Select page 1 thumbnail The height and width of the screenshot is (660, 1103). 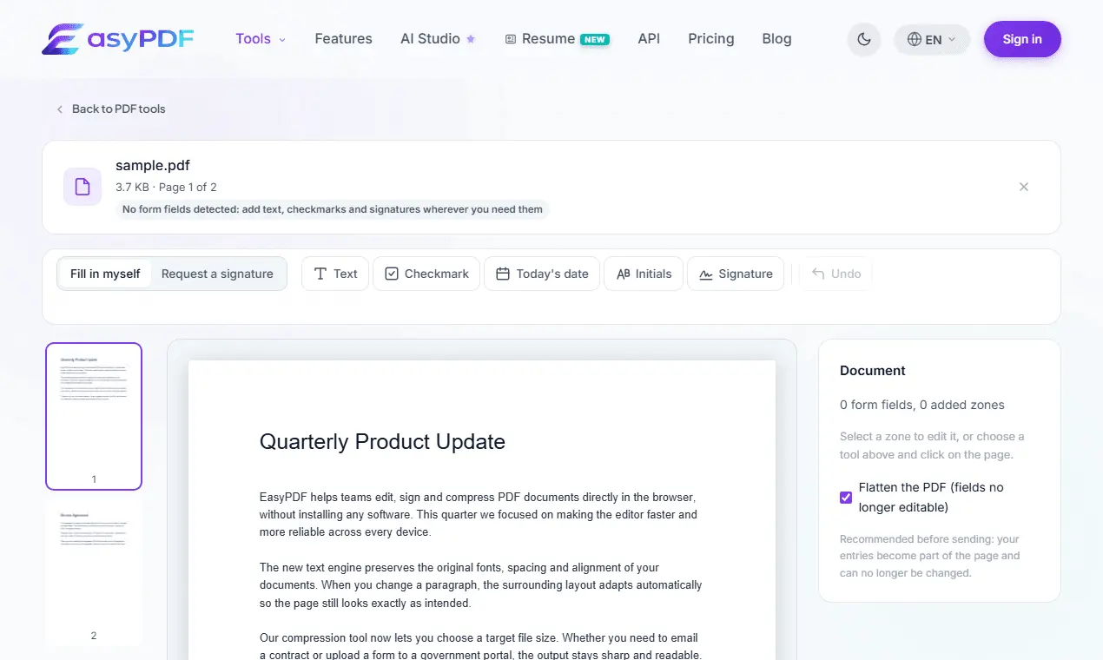click(94, 416)
